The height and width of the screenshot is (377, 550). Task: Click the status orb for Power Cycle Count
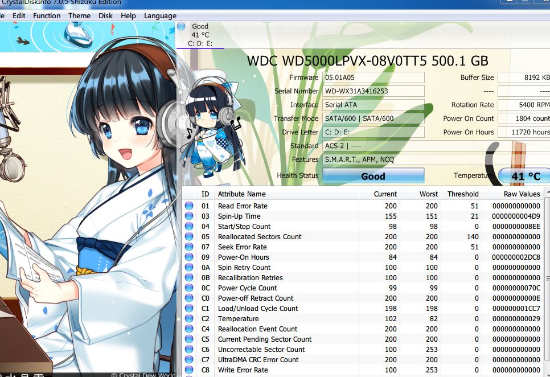[189, 288]
